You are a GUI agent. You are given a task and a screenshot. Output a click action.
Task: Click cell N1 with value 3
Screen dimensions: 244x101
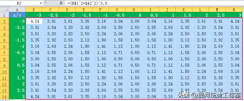point(234,15)
